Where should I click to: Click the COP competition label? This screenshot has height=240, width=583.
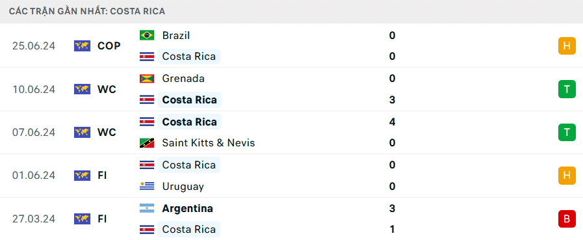click(109, 46)
